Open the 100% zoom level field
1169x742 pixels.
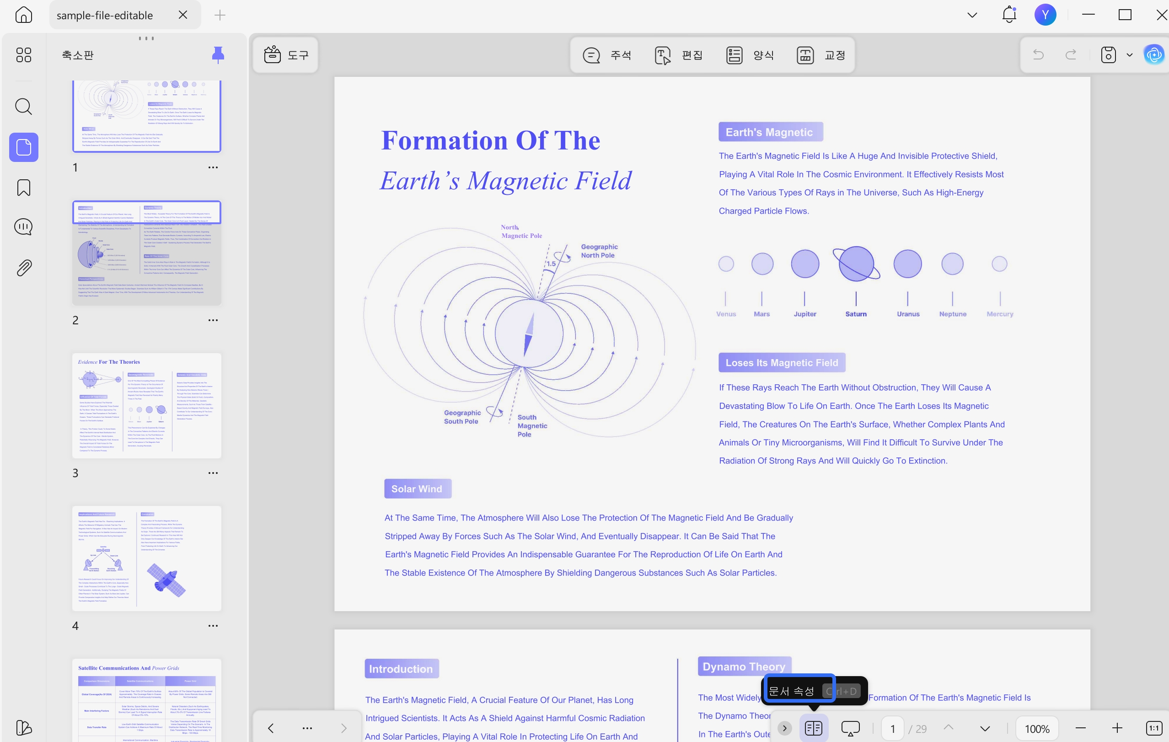[1037, 728]
